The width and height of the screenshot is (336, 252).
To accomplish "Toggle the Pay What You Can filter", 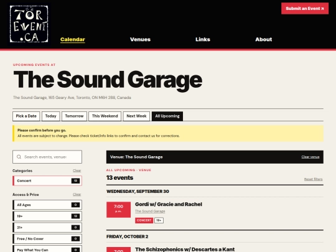I will coord(47,250).
